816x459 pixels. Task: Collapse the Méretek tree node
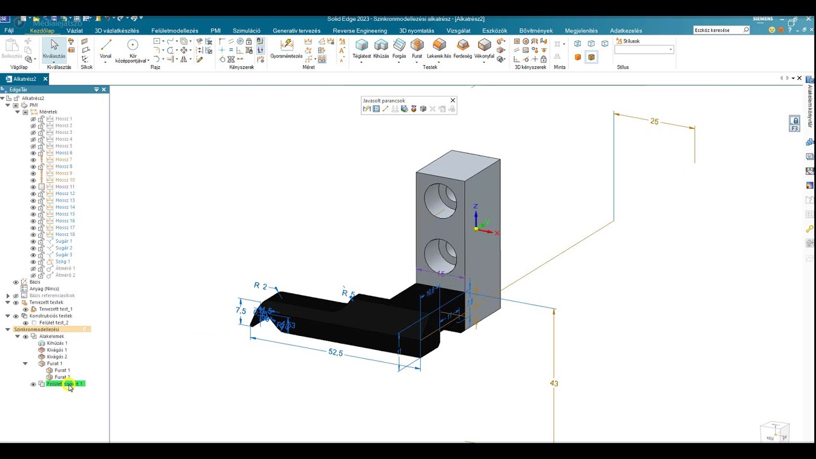[x=17, y=112]
